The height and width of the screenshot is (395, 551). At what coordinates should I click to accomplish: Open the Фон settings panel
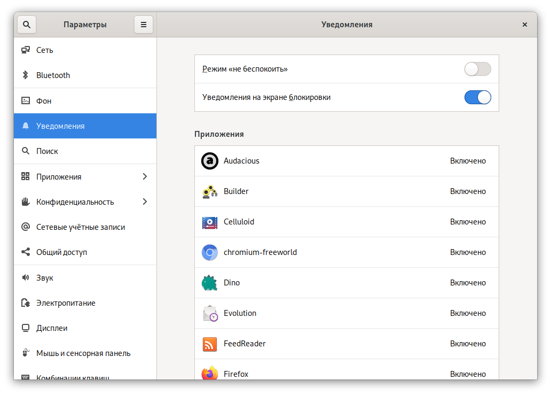(85, 100)
